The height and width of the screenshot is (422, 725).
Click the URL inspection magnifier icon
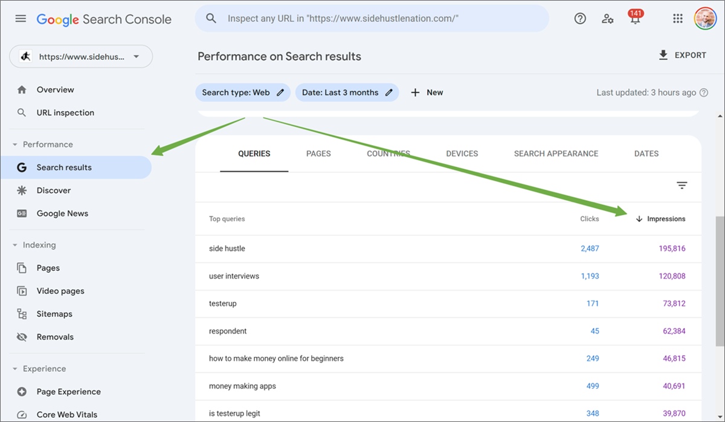point(22,112)
